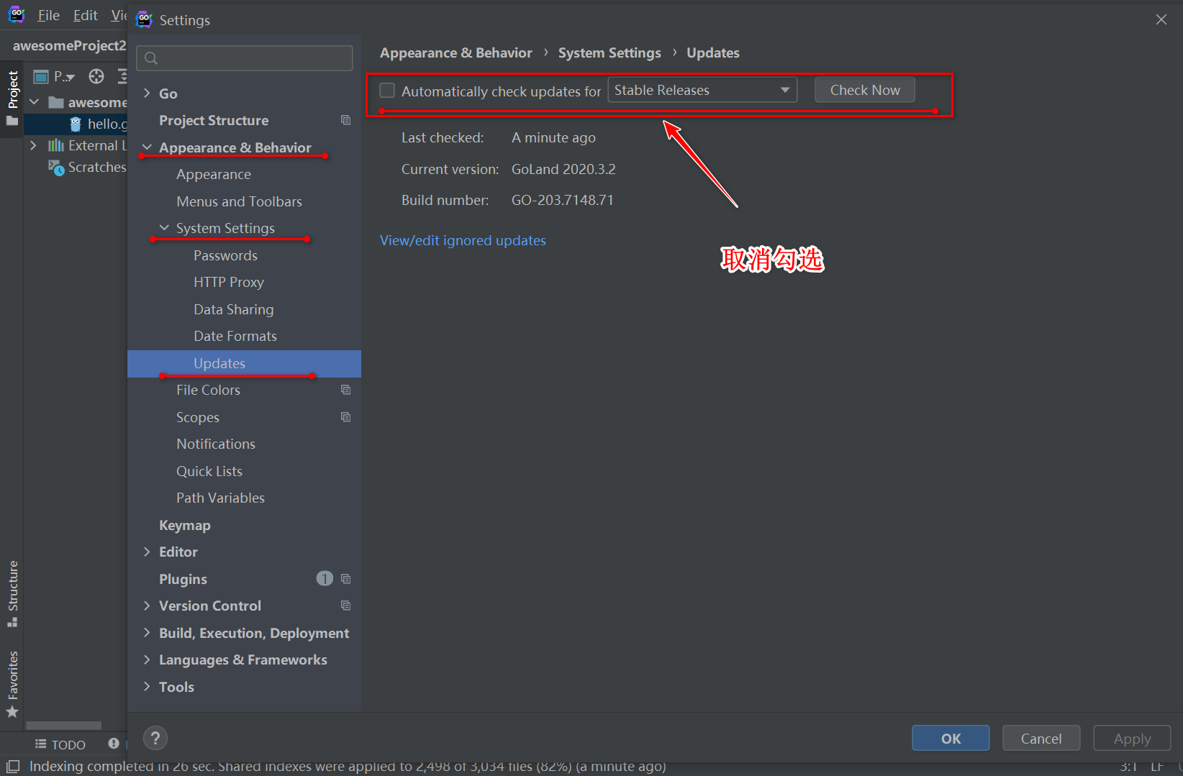This screenshot has width=1183, height=776.
Task: Open File Colors settings page
Action: pyautogui.click(x=208, y=390)
